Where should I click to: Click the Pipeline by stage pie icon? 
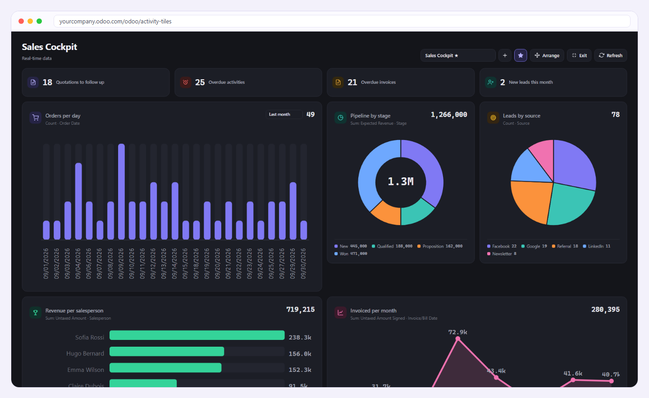click(x=340, y=118)
